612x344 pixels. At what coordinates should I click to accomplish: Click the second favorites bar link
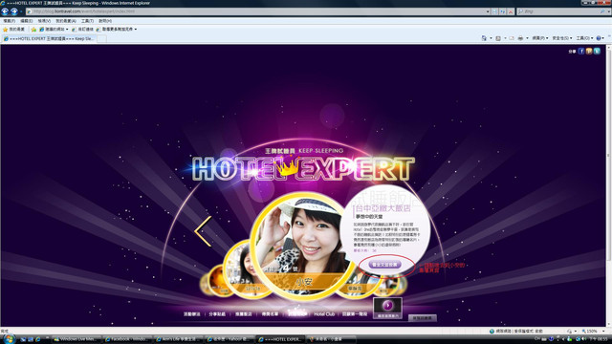82,30
